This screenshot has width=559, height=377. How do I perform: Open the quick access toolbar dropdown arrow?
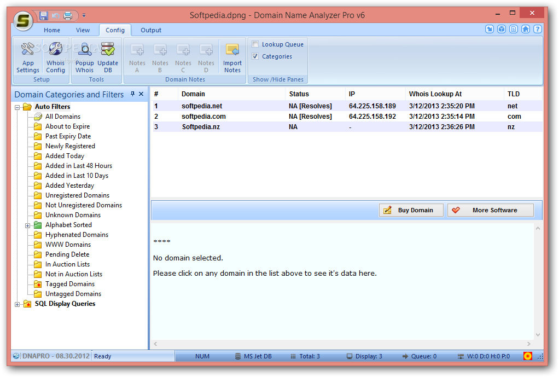click(84, 15)
